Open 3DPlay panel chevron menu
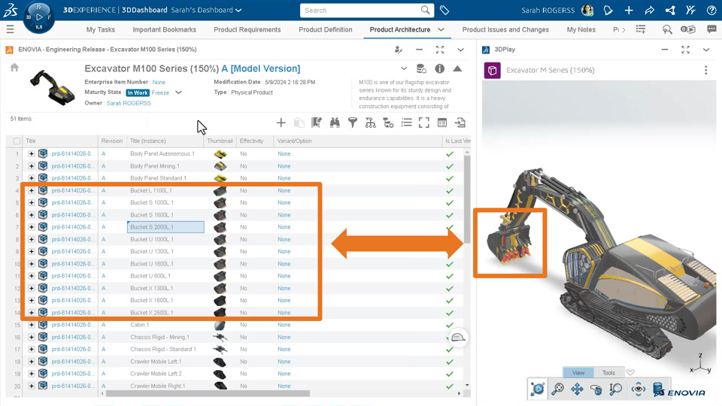722x406 pixels. pyautogui.click(x=706, y=50)
